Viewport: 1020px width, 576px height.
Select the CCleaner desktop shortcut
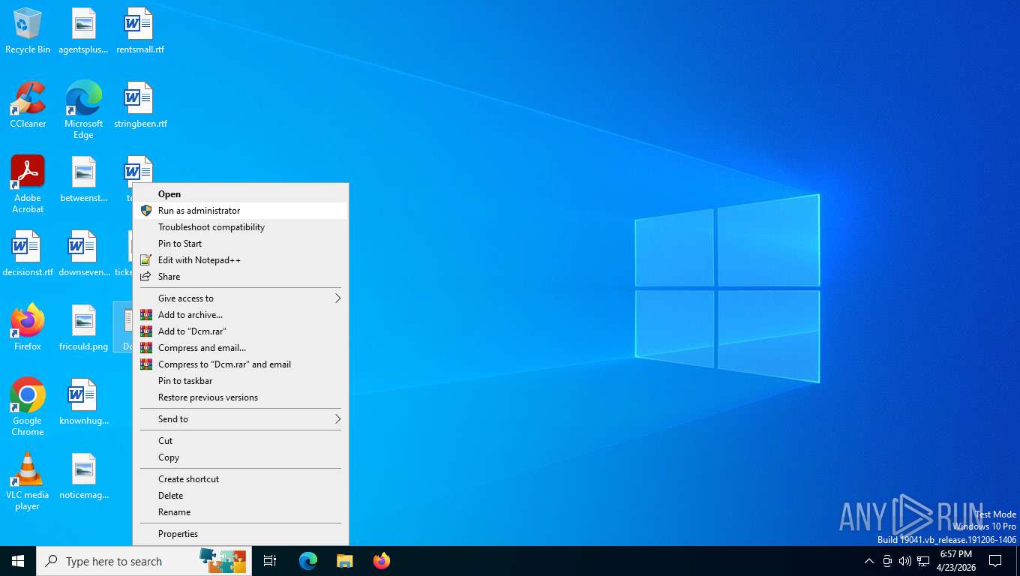point(28,105)
